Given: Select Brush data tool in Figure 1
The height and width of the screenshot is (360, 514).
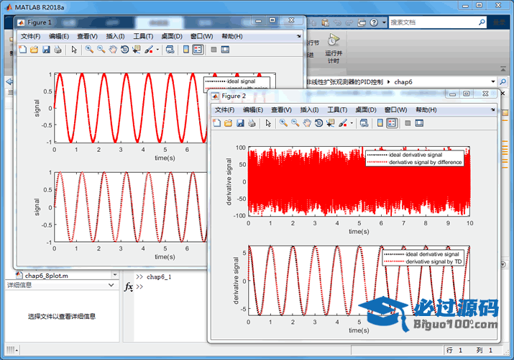Looking at the screenshot, I should click(149, 50).
